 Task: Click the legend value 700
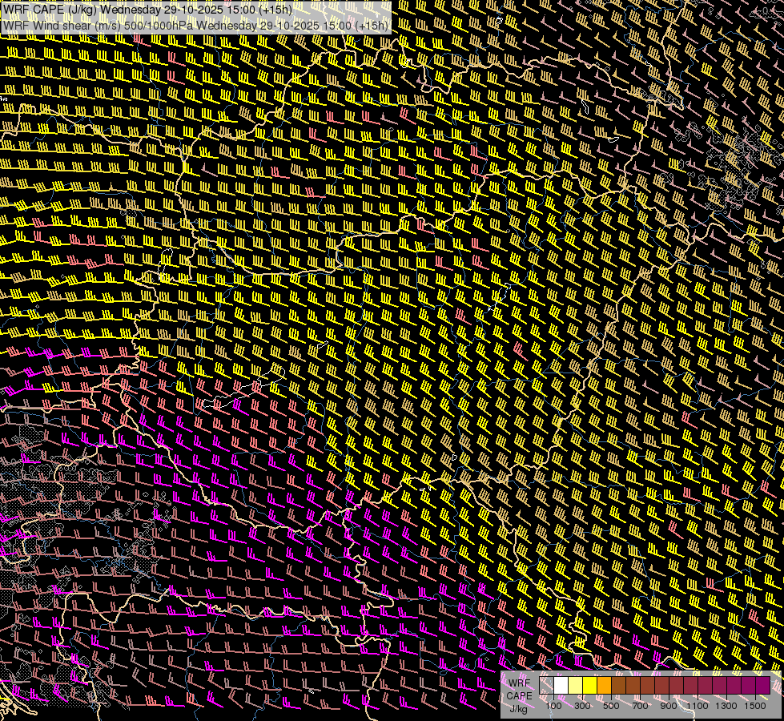click(640, 706)
